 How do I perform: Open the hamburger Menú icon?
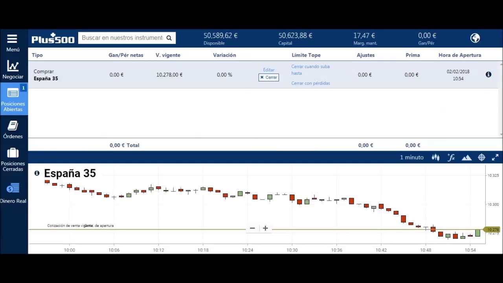pos(12,39)
